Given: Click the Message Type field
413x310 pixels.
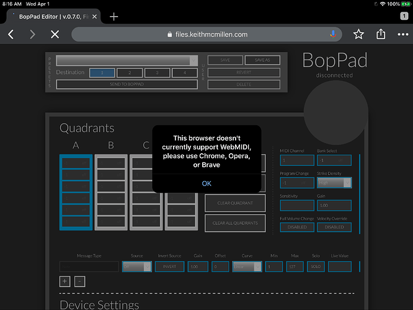Looking at the screenshot, I should (89, 267).
